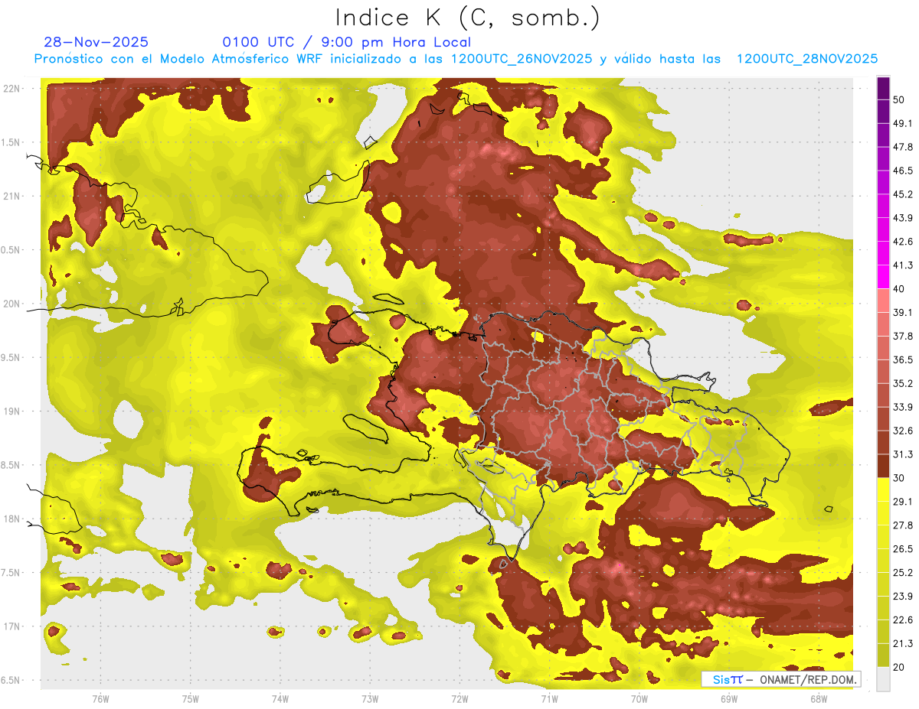Select the '28-Nov-2025' date text
This screenshot has height=709, width=919.
coord(96,42)
